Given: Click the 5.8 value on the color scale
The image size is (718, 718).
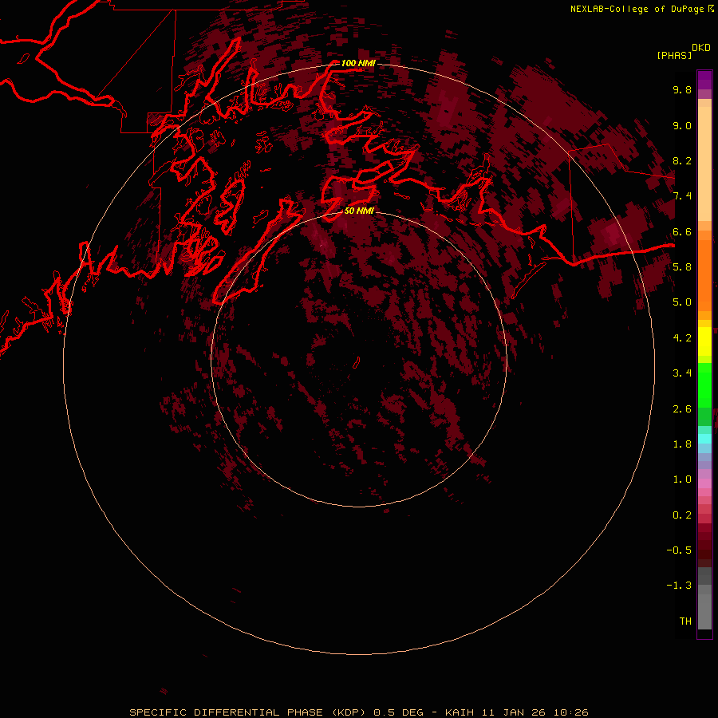Looking at the screenshot, I should [682, 266].
